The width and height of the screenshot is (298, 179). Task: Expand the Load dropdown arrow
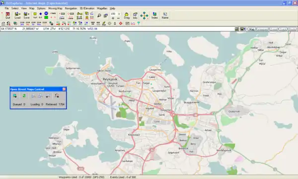[x=20, y=14]
